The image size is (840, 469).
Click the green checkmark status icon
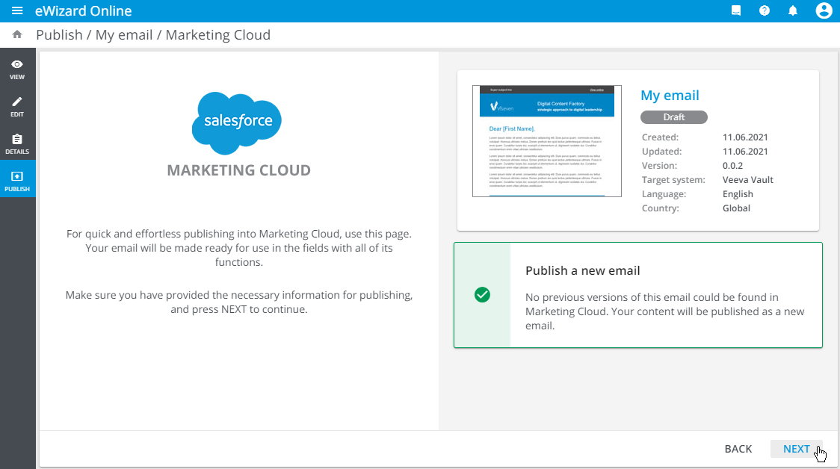coord(482,295)
